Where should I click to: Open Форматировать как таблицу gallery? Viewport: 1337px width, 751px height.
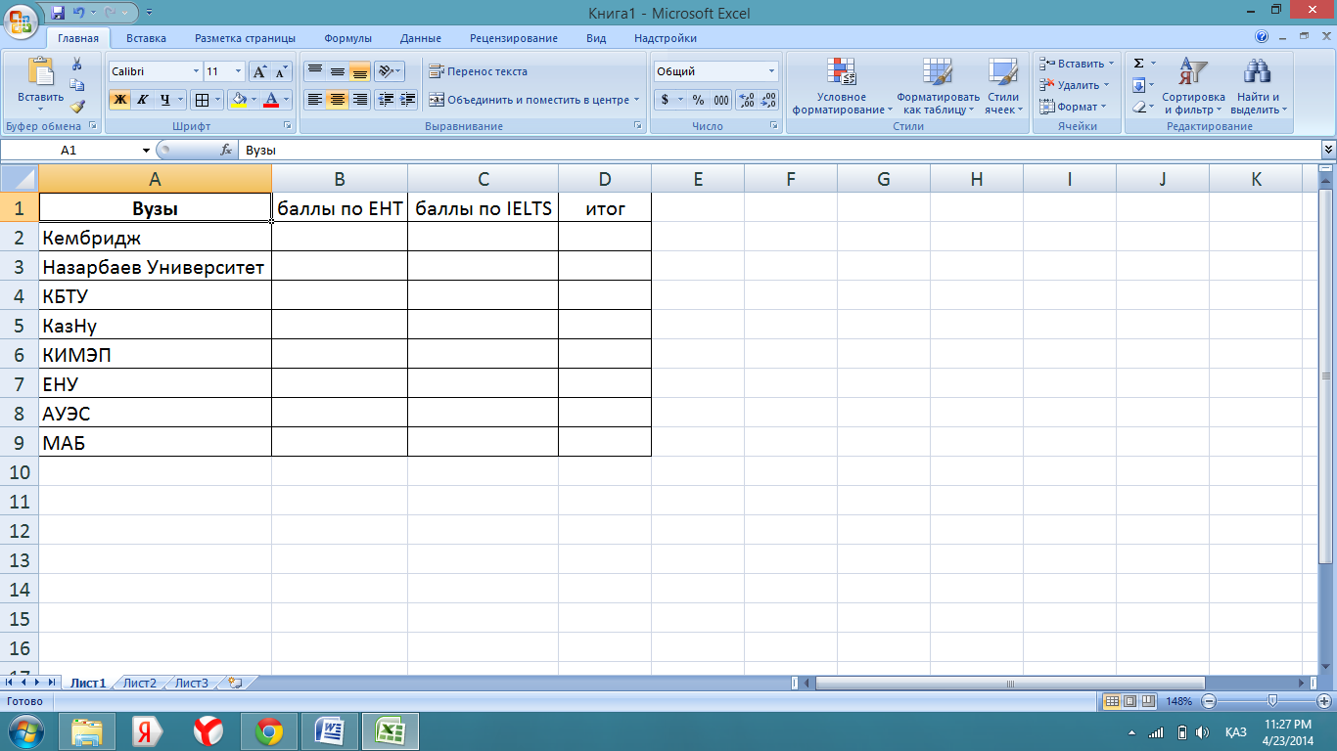(938, 86)
